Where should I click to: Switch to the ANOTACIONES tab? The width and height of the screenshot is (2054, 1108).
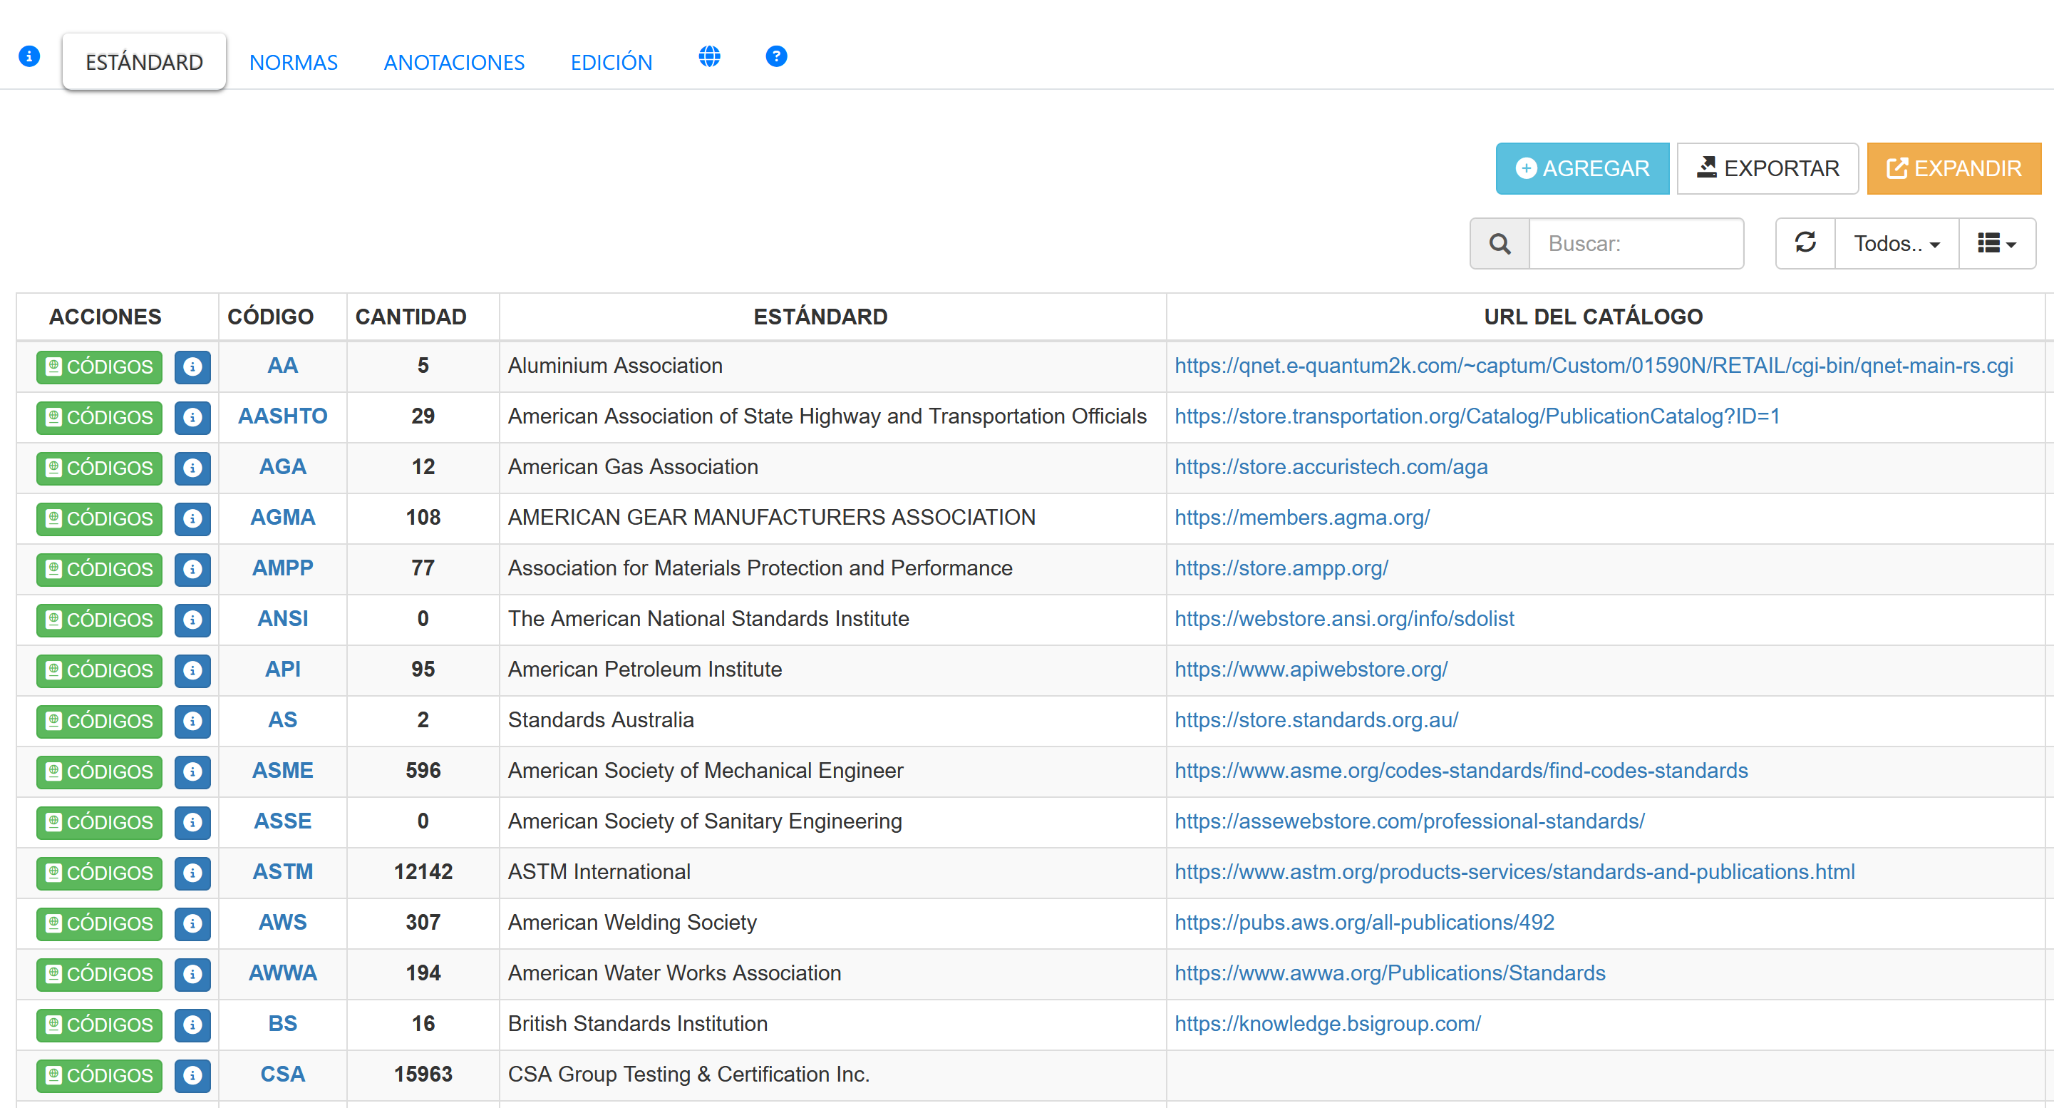pyautogui.click(x=454, y=62)
